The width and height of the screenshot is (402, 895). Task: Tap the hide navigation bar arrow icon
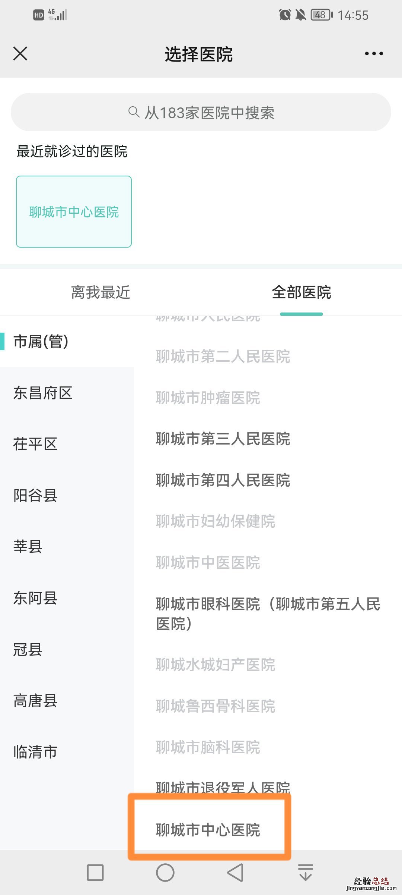pyautogui.click(x=305, y=872)
